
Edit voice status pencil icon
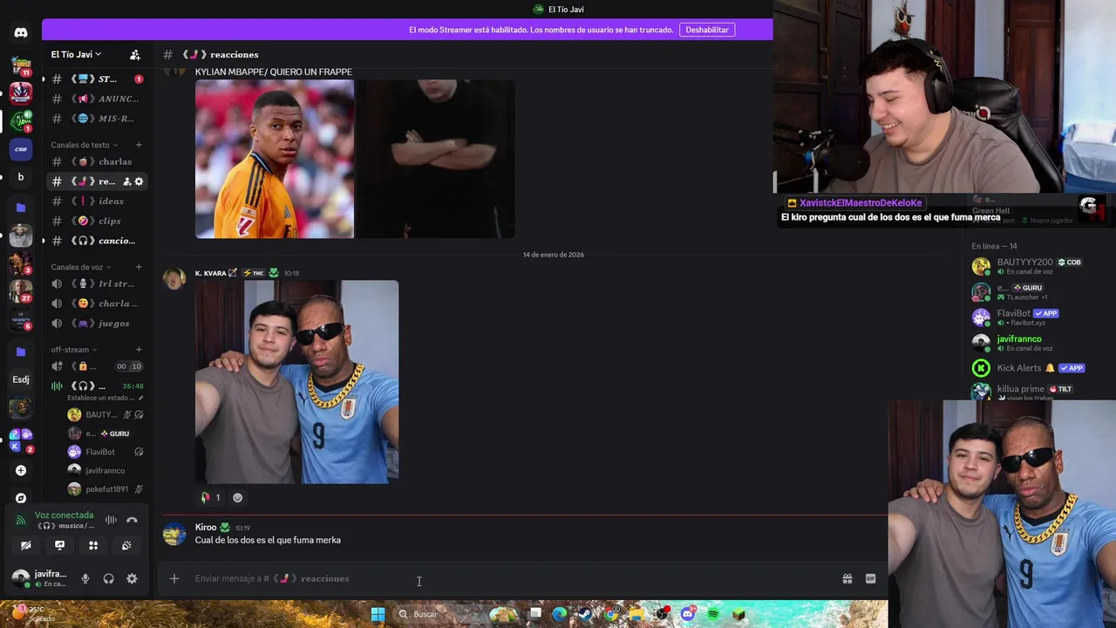coord(140,398)
